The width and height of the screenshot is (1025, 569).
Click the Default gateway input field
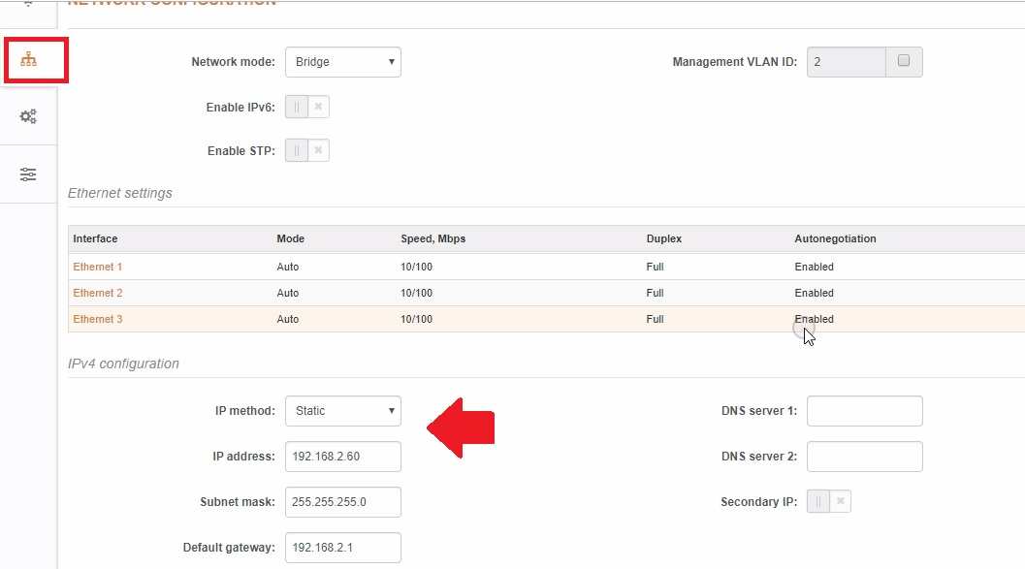point(343,548)
